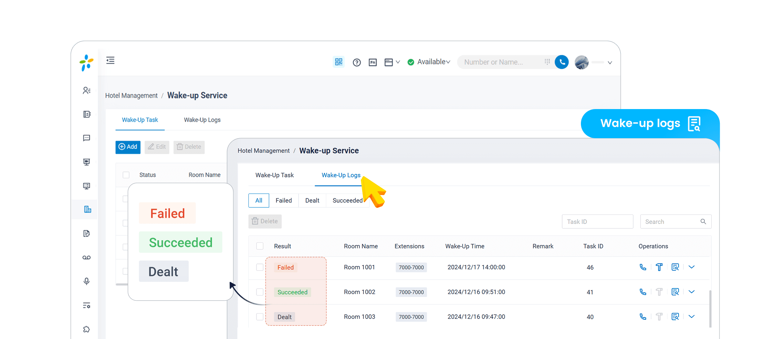
Task: Tick the checkbox for Room 1003 row
Action: pos(260,317)
